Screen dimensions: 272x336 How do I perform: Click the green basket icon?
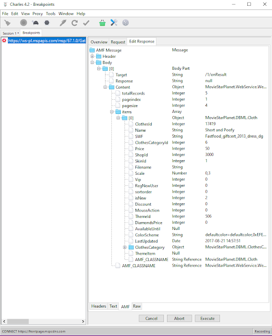click(x=102, y=23)
